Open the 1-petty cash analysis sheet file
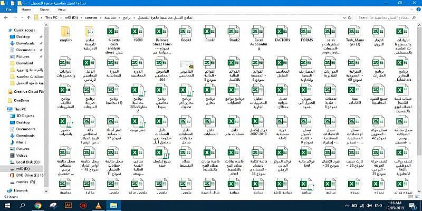This screenshot has width=422, height=211. coord(113,40)
